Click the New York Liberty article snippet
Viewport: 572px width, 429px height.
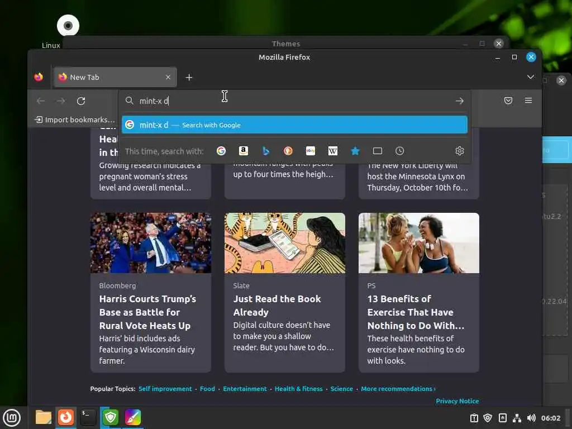(x=417, y=177)
